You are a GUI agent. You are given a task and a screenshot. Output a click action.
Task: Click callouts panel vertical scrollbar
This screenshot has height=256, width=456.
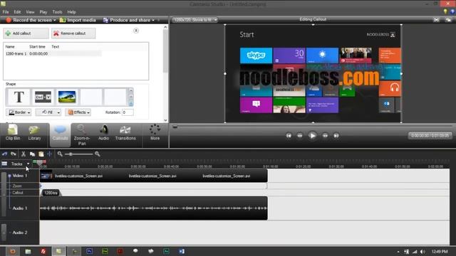point(165,50)
